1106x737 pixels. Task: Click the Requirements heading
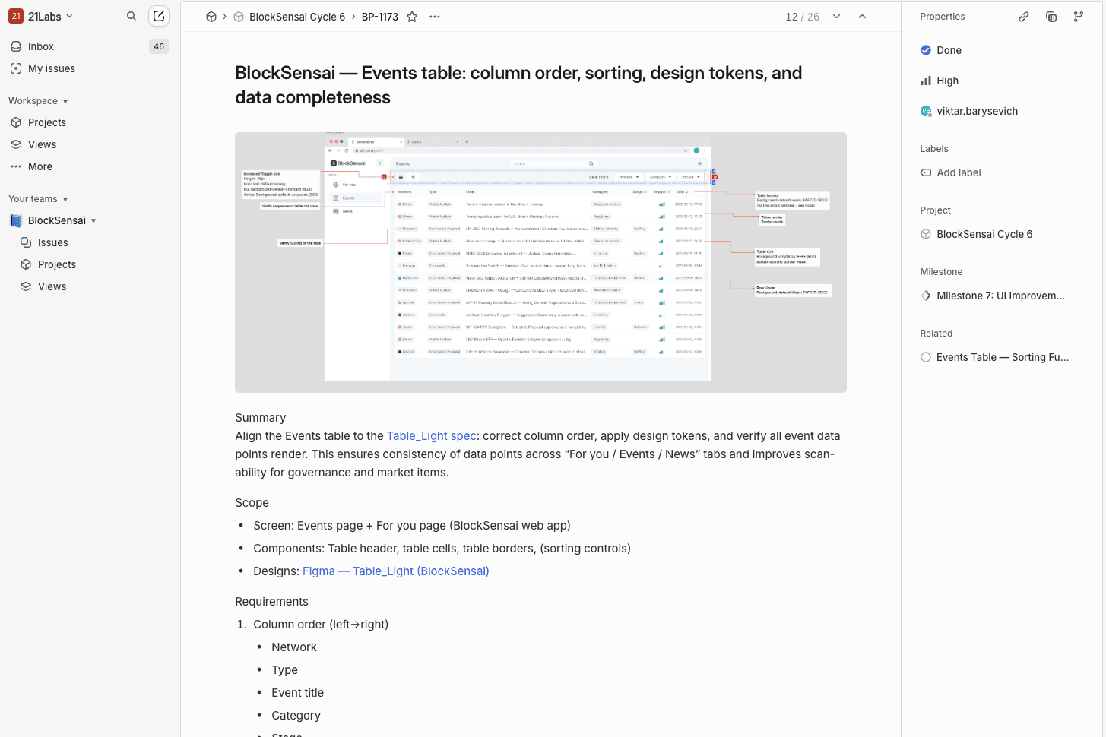(x=271, y=602)
